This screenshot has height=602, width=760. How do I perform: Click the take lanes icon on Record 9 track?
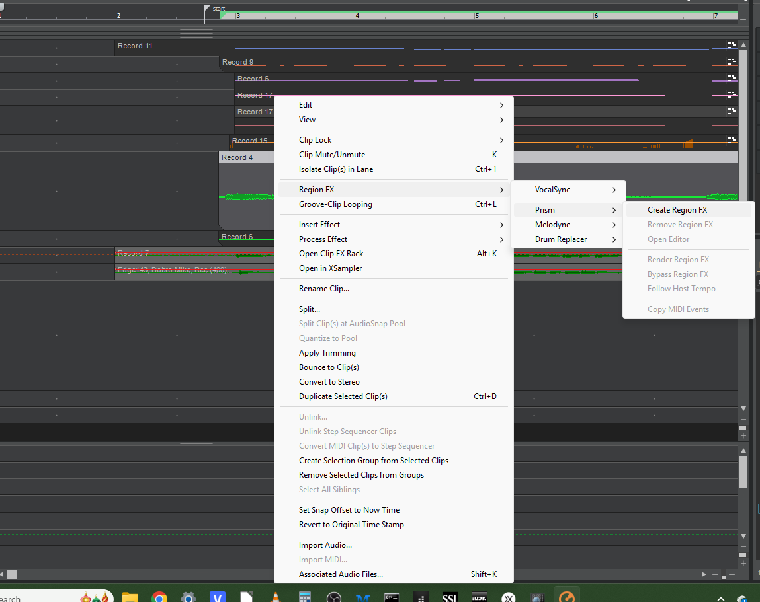click(732, 62)
